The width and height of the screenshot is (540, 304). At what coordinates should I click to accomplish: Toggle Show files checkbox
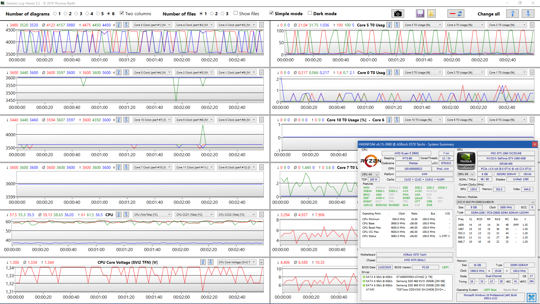[x=236, y=13]
